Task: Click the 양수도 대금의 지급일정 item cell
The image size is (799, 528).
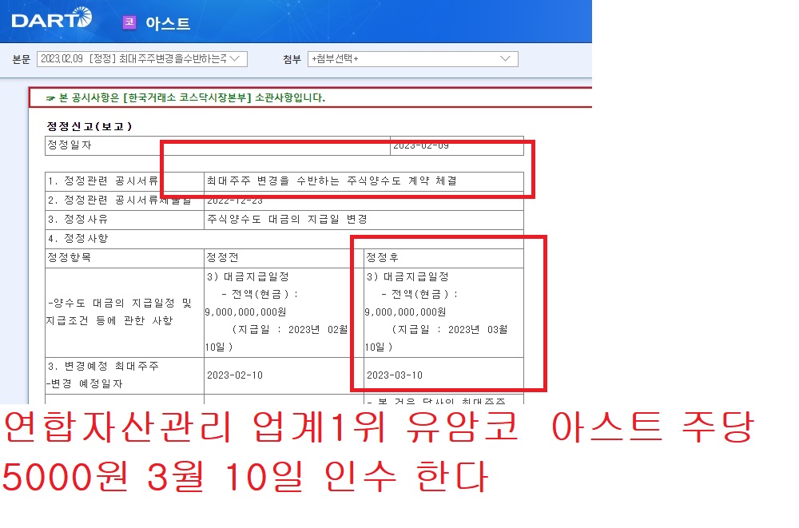Action: 125,312
